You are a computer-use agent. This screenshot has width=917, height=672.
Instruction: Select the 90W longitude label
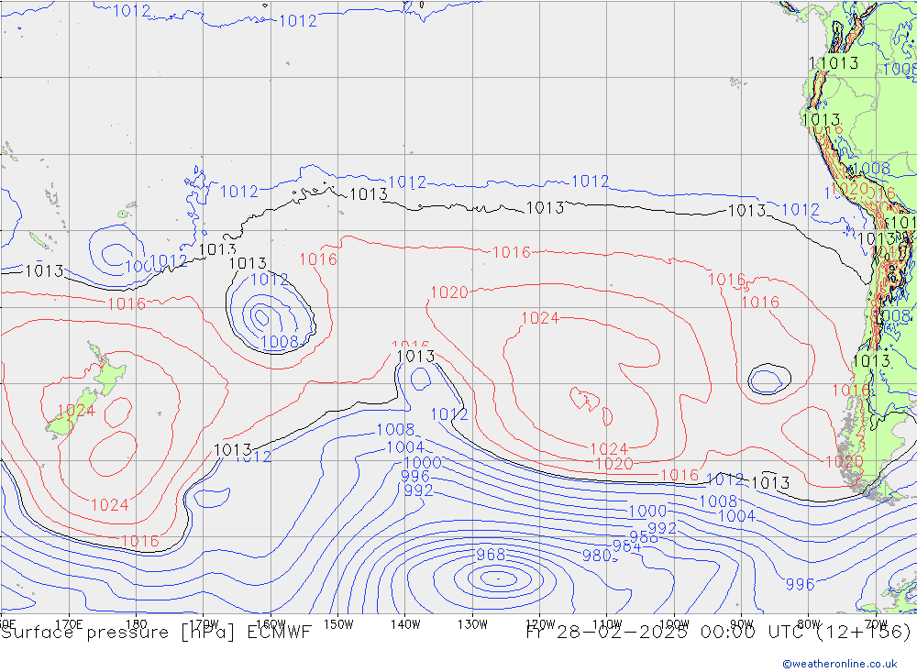742,624
